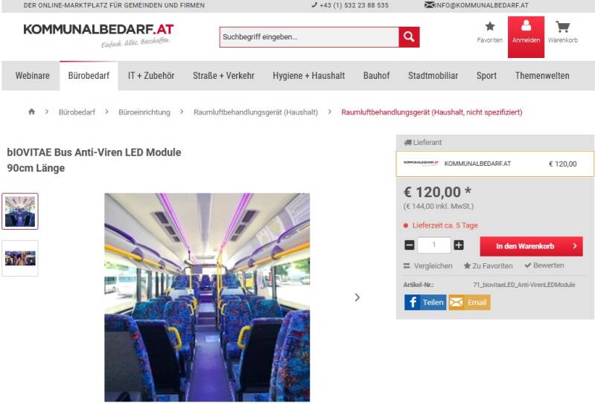
Task: Send product via Email envelope button
Action: click(469, 302)
